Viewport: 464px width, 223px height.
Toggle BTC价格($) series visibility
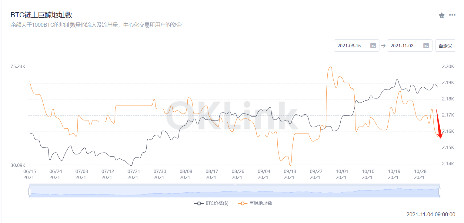pos(212,203)
